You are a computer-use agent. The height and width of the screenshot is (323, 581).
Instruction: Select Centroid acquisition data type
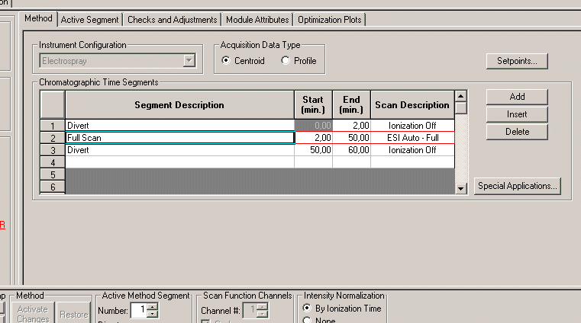[226, 61]
